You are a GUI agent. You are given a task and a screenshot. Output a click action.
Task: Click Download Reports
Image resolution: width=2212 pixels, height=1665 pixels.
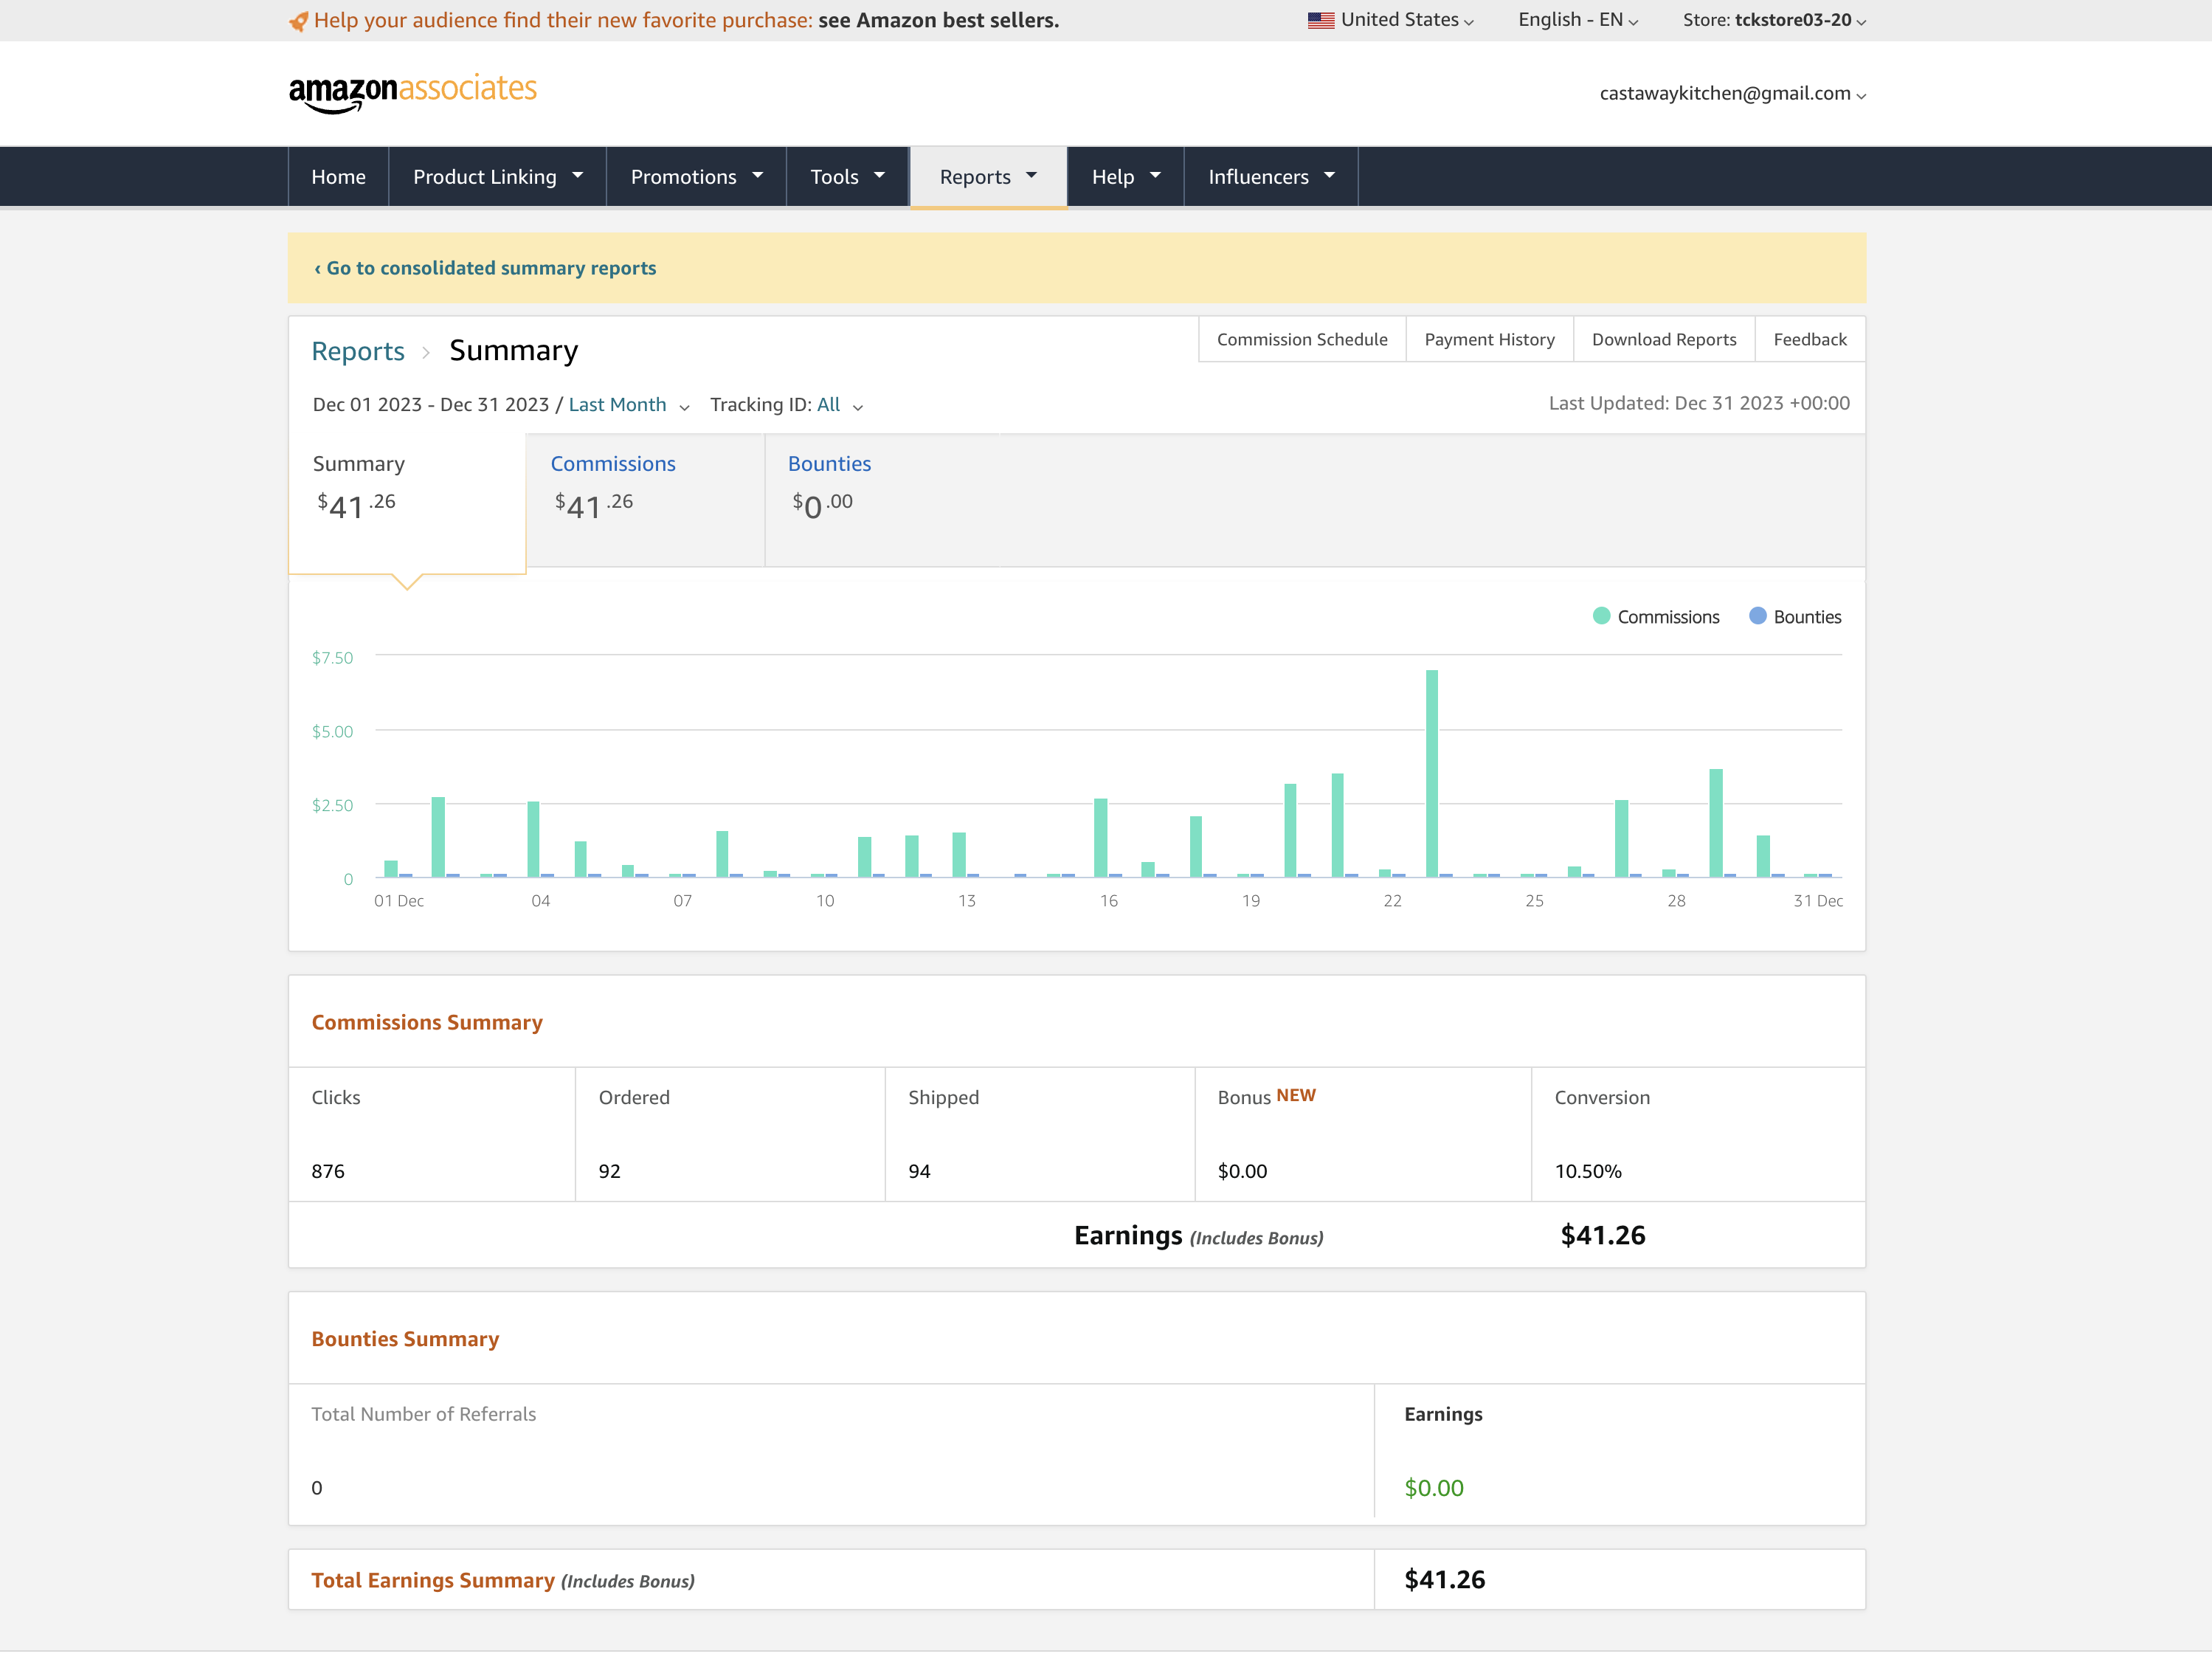coord(1664,340)
